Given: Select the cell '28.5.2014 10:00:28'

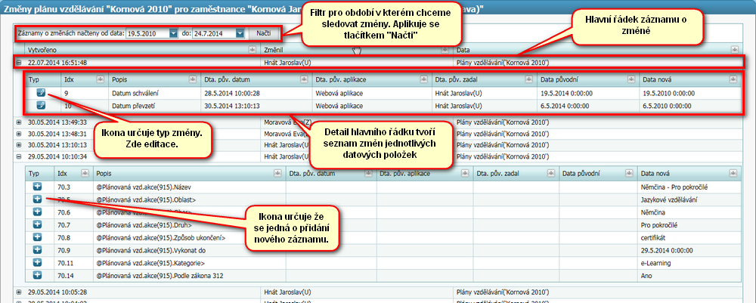Looking at the screenshot, I should pos(256,94).
